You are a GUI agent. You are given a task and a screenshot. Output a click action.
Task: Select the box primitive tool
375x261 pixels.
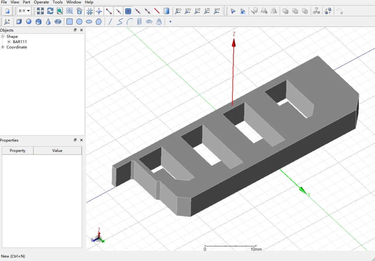pos(19,22)
